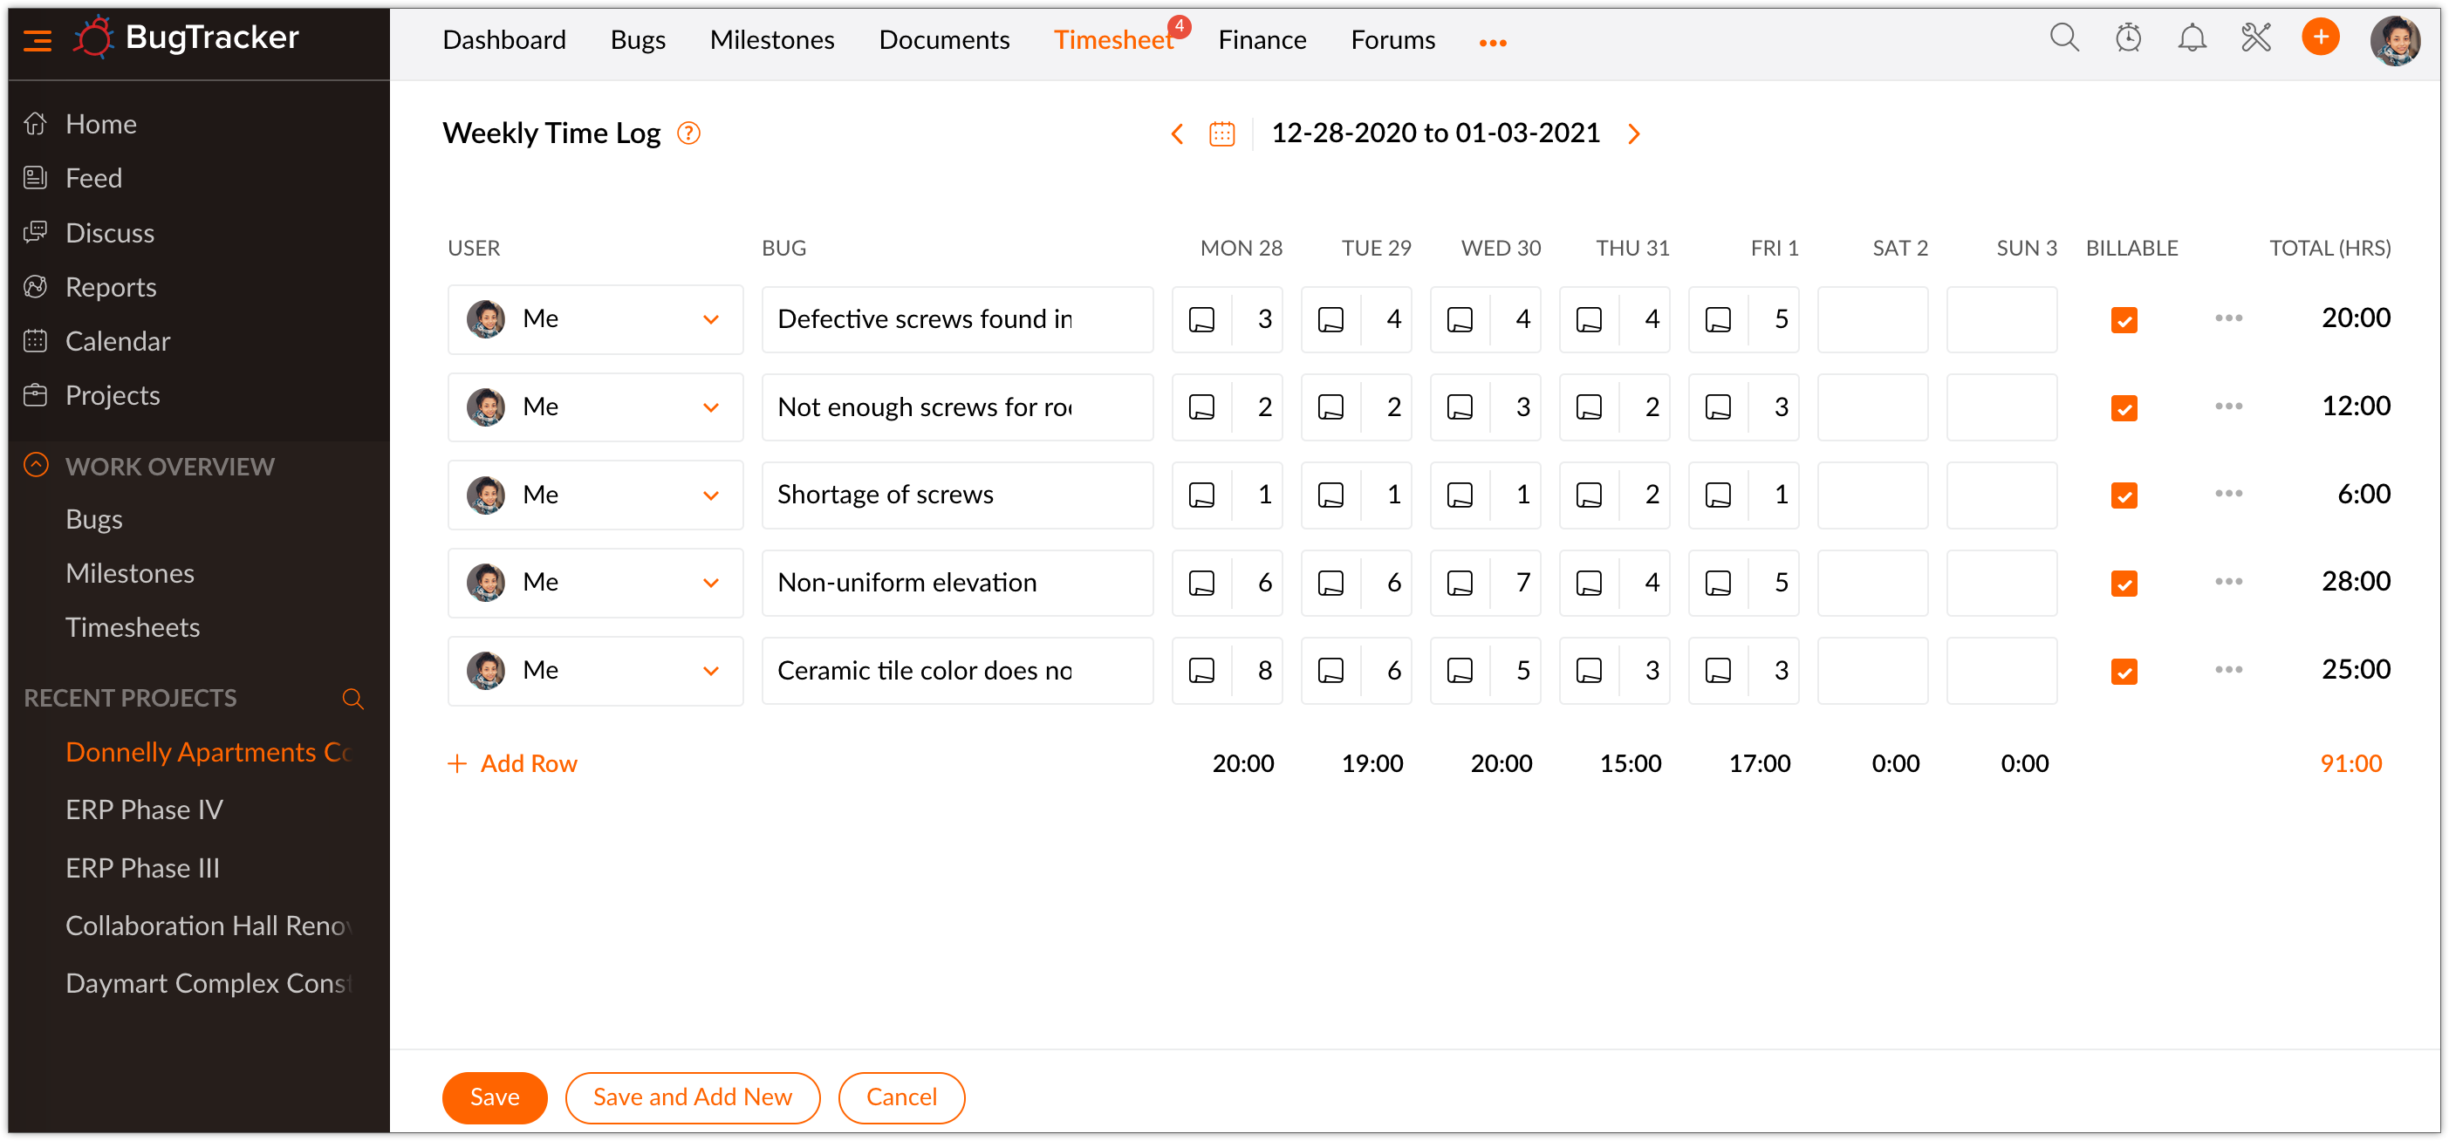The width and height of the screenshot is (2449, 1141).
Task: Go to next week using right arrow
Action: [x=1633, y=134]
